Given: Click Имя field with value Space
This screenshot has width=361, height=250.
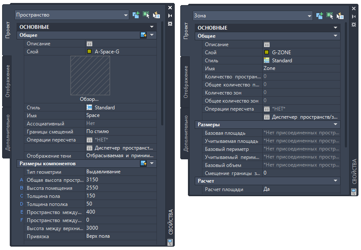Looking at the screenshot, I should point(121,115).
